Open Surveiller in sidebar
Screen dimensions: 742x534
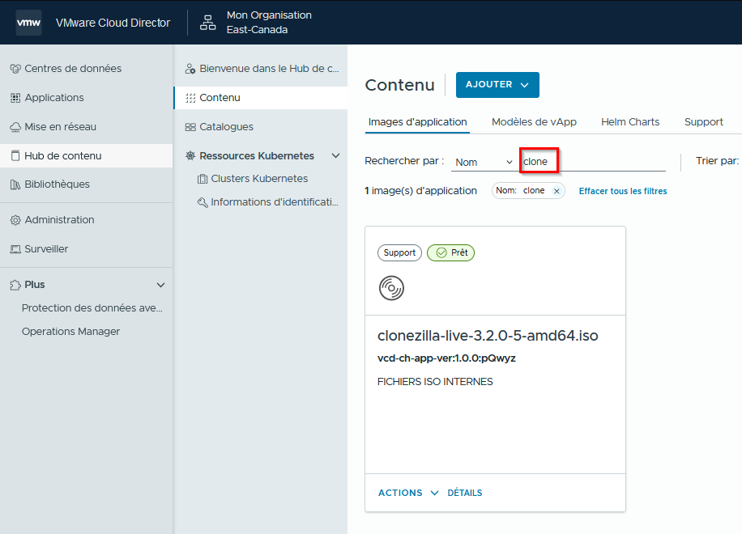pyautogui.click(x=86, y=248)
